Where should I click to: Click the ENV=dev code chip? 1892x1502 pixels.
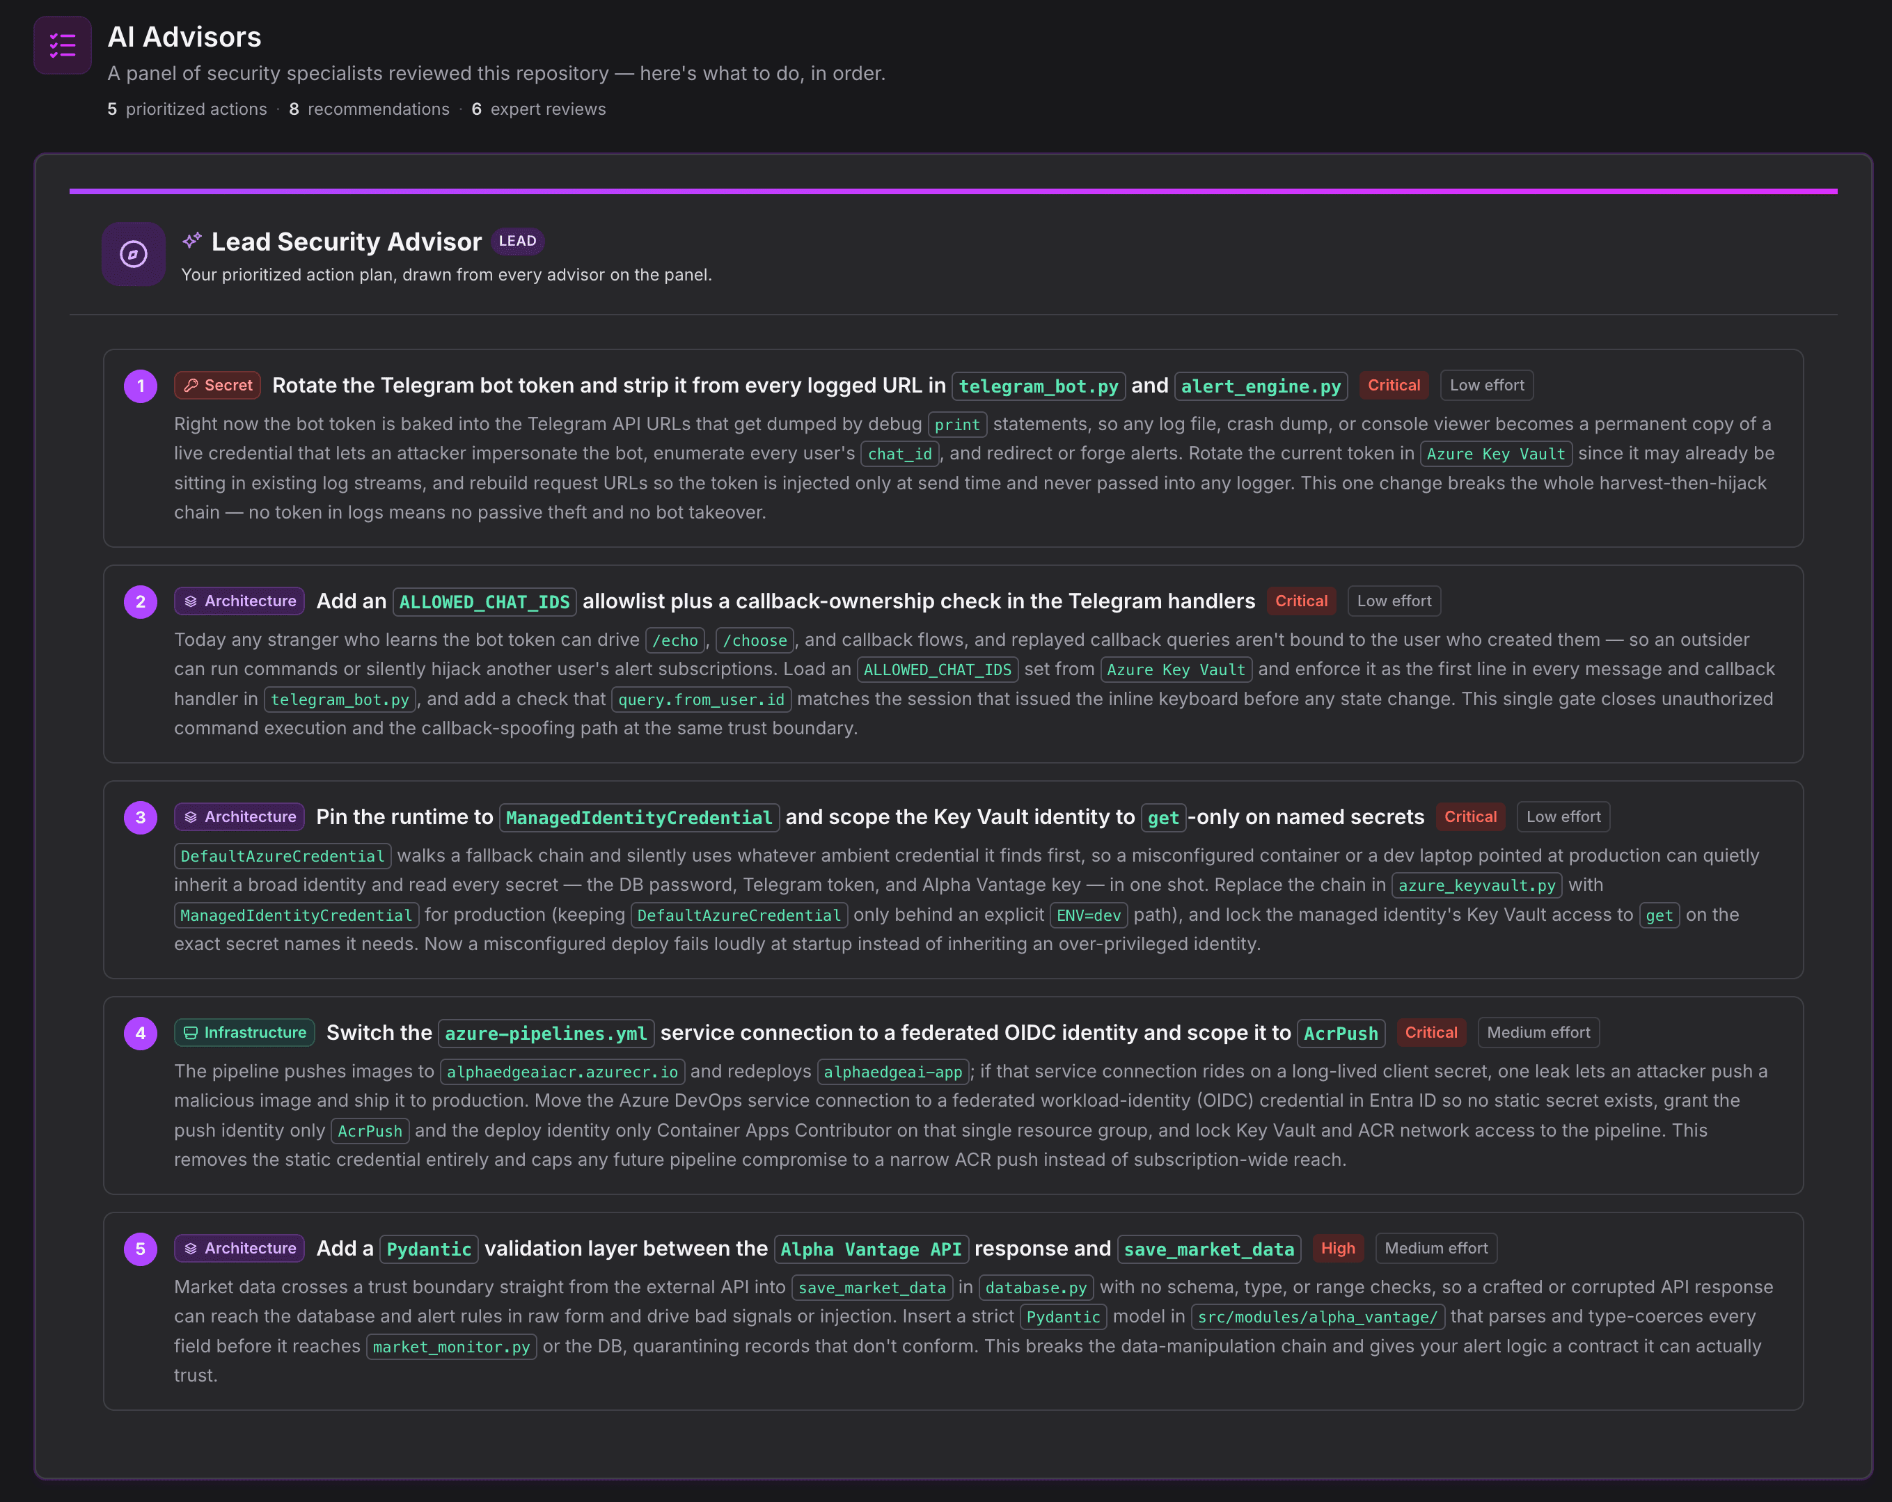[x=1089, y=915]
